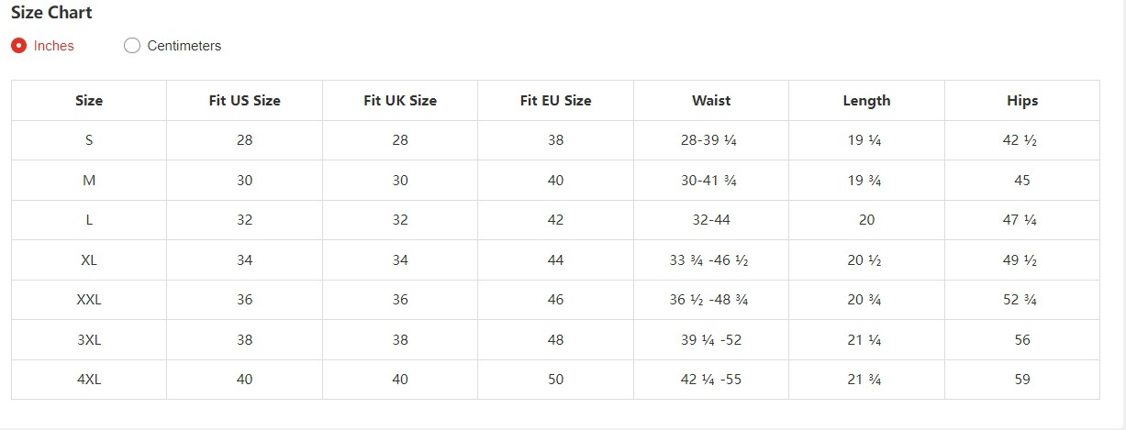The image size is (1126, 430).
Task: Switch to the Centimeters radio option
Action: click(132, 46)
